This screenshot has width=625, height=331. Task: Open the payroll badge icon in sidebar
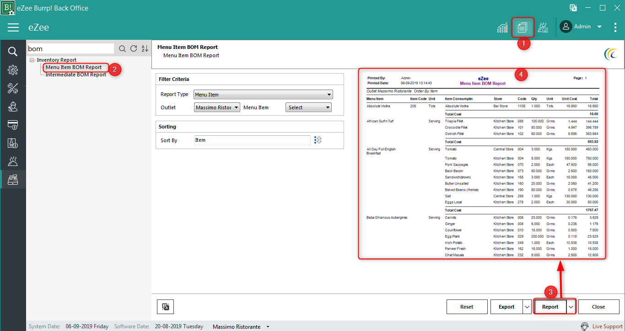(13, 143)
